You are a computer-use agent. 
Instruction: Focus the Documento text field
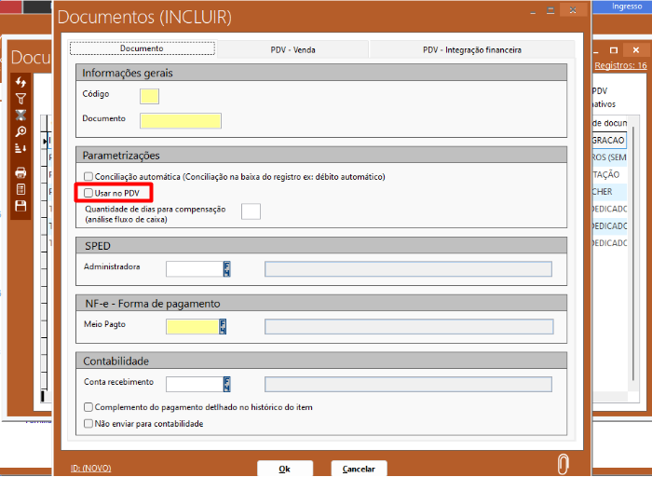pos(180,120)
